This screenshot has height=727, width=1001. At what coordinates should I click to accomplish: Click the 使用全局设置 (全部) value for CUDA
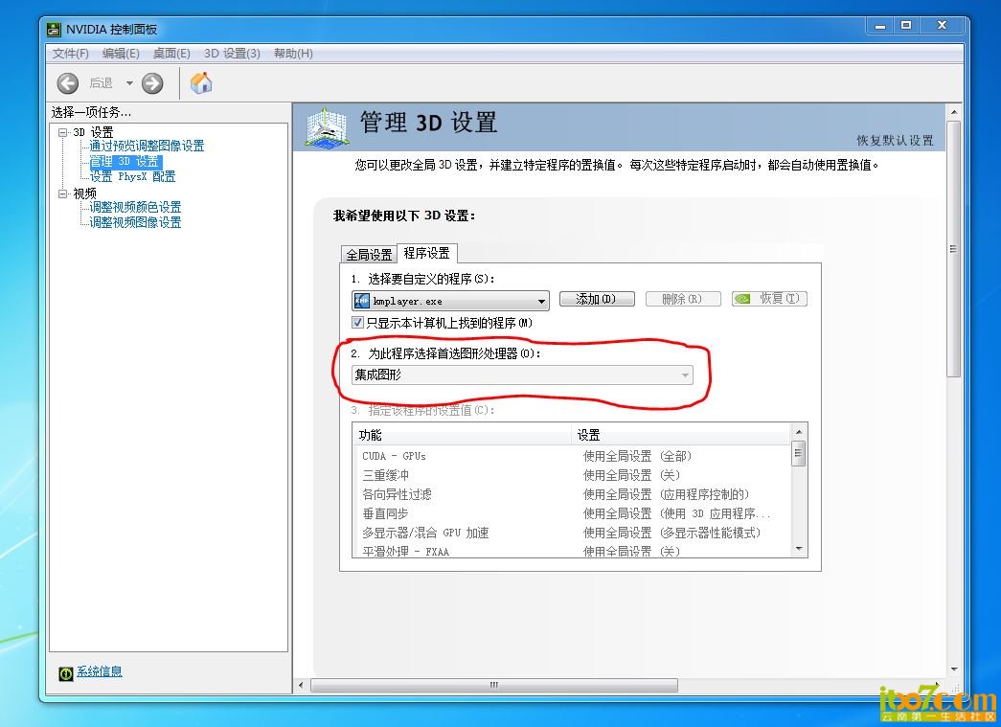(x=637, y=456)
